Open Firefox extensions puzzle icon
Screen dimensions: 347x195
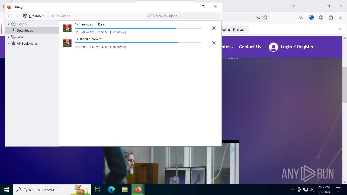click(331, 17)
